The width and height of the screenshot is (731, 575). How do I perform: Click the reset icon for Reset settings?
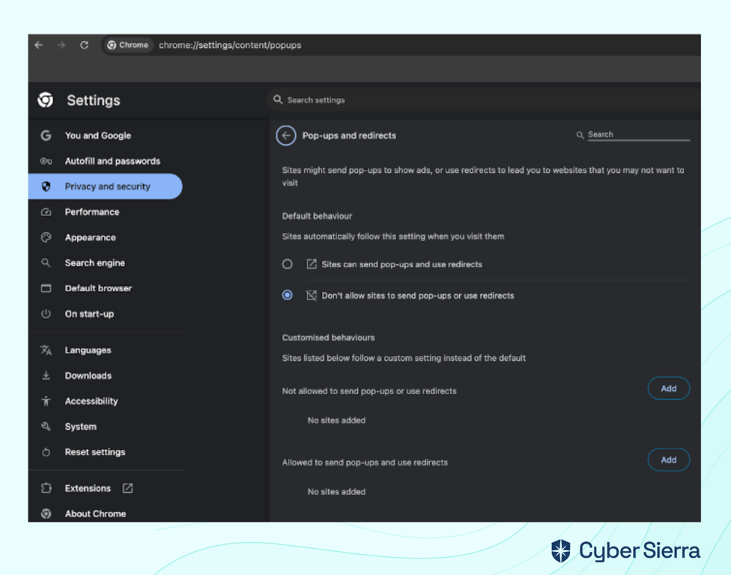[46, 452]
